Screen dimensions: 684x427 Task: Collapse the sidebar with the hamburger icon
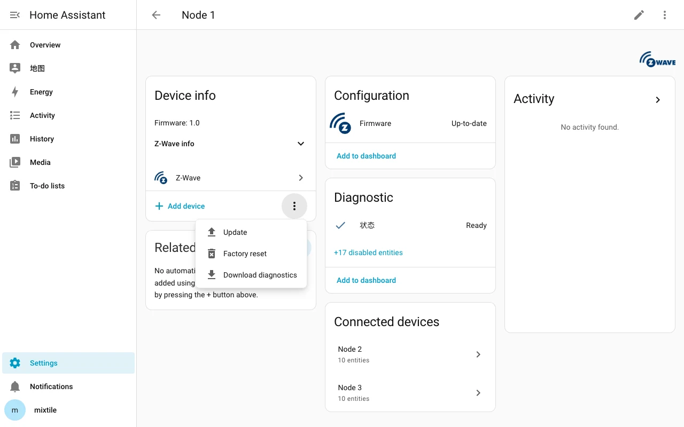[15, 15]
